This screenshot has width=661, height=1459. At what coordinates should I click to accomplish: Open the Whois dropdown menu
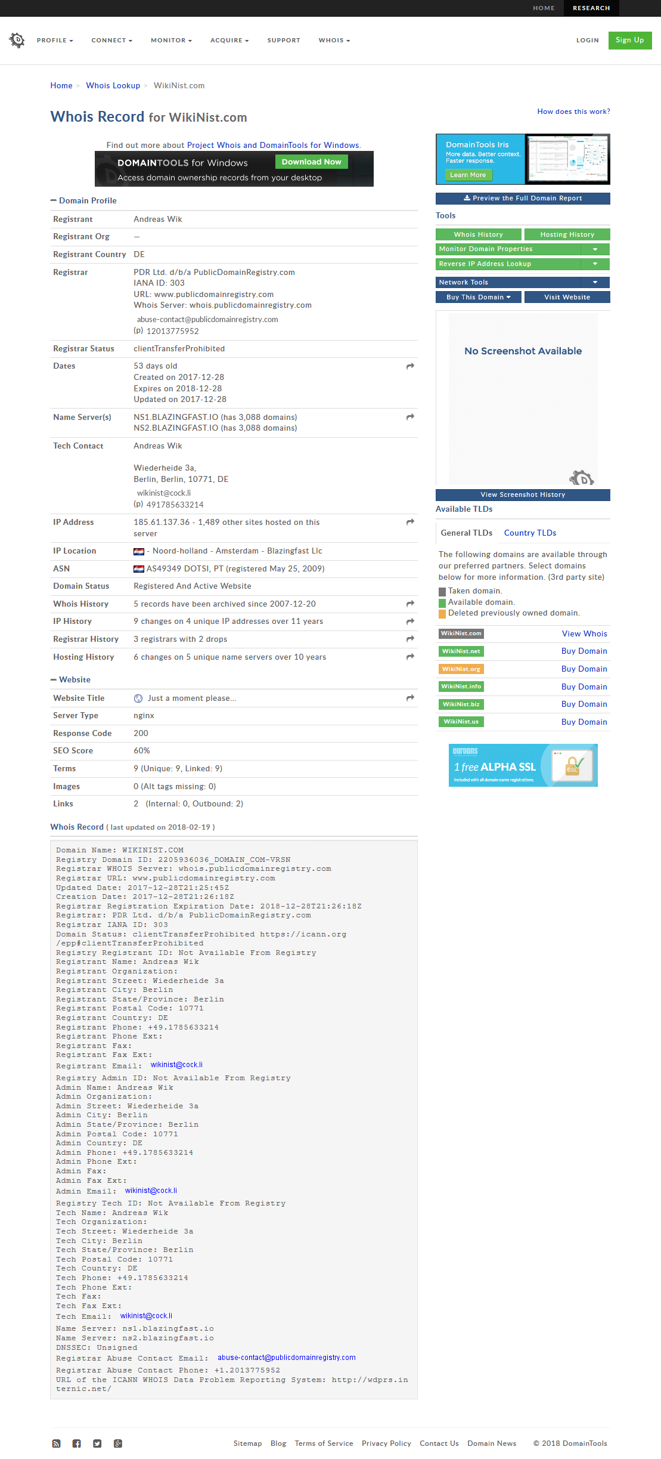pyautogui.click(x=334, y=41)
